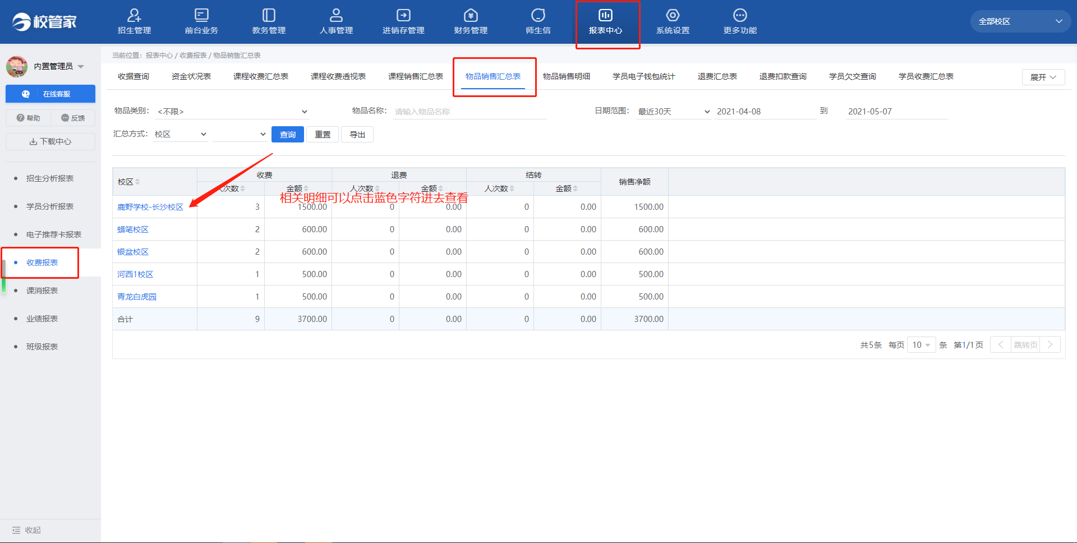Image resolution: width=1077 pixels, height=543 pixels.
Task: Open the 招生管理 module icon
Action: (134, 15)
